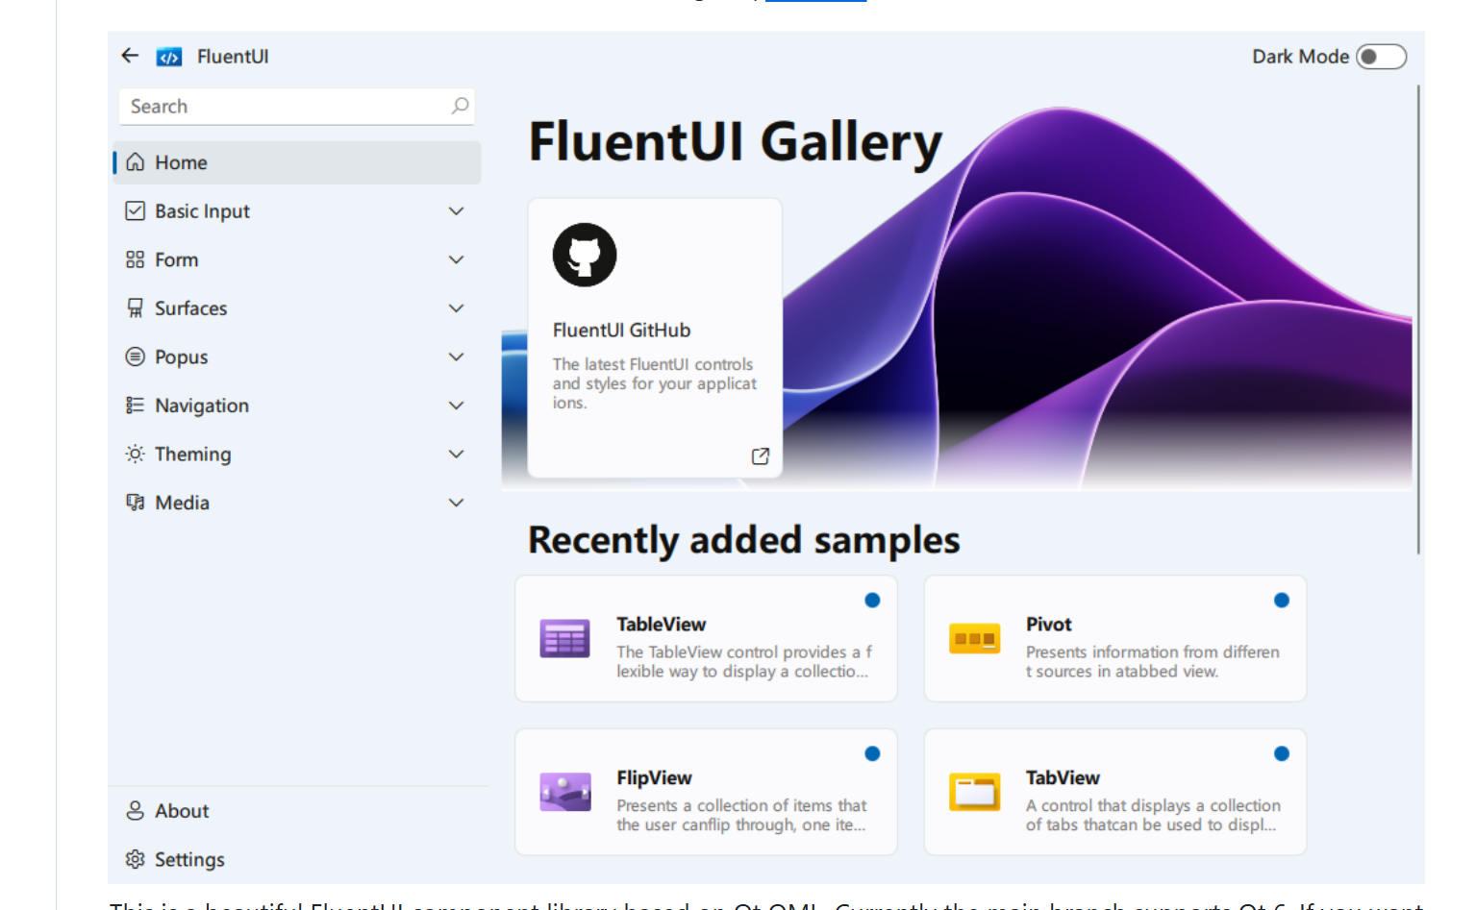The image size is (1476, 910).
Task: Open the TableView sample card
Action: click(x=706, y=638)
